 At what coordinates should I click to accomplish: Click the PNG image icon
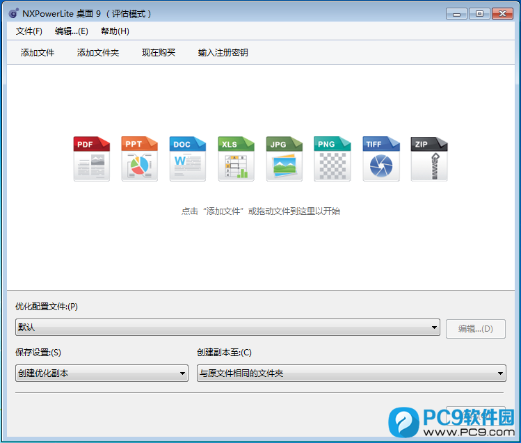click(332, 159)
